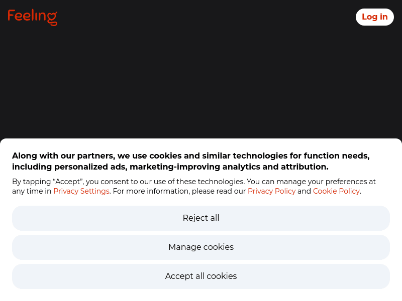Reject all cookies

coord(201,218)
